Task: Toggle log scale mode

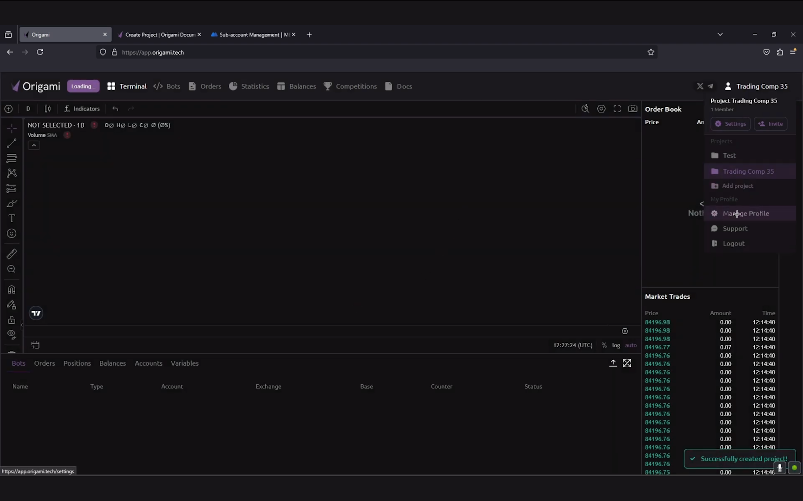Action: click(616, 345)
